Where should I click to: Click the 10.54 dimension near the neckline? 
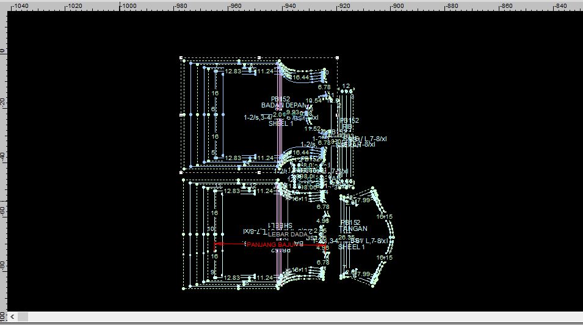313,101
